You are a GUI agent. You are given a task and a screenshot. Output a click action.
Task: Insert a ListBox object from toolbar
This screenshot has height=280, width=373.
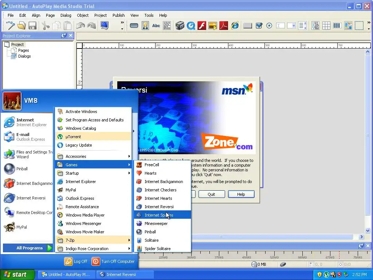click(302, 26)
